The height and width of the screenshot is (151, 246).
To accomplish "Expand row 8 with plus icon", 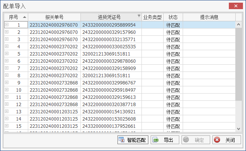I will (6, 75).
